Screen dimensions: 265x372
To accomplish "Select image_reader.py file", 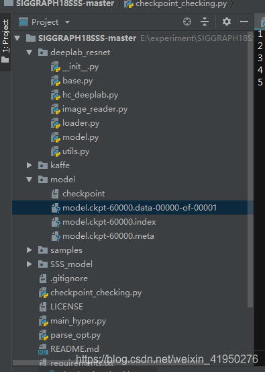I will click(95, 109).
